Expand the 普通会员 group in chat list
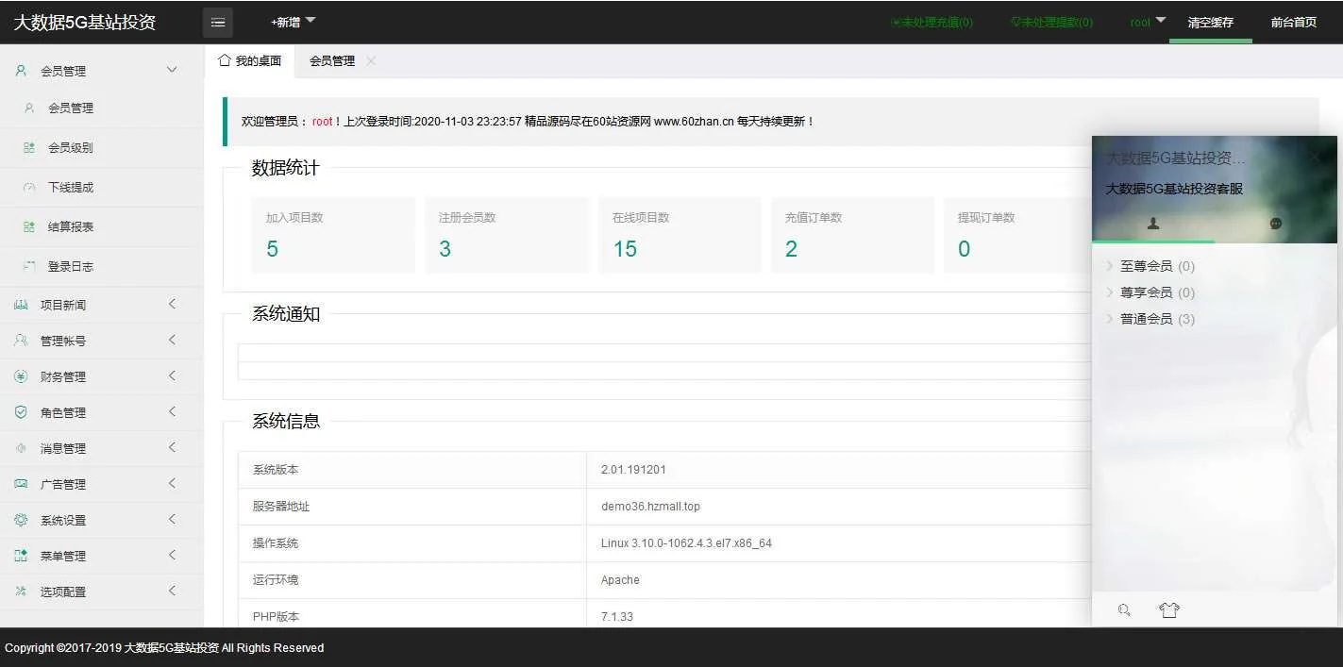This screenshot has height=667, width=1343. click(x=1146, y=319)
